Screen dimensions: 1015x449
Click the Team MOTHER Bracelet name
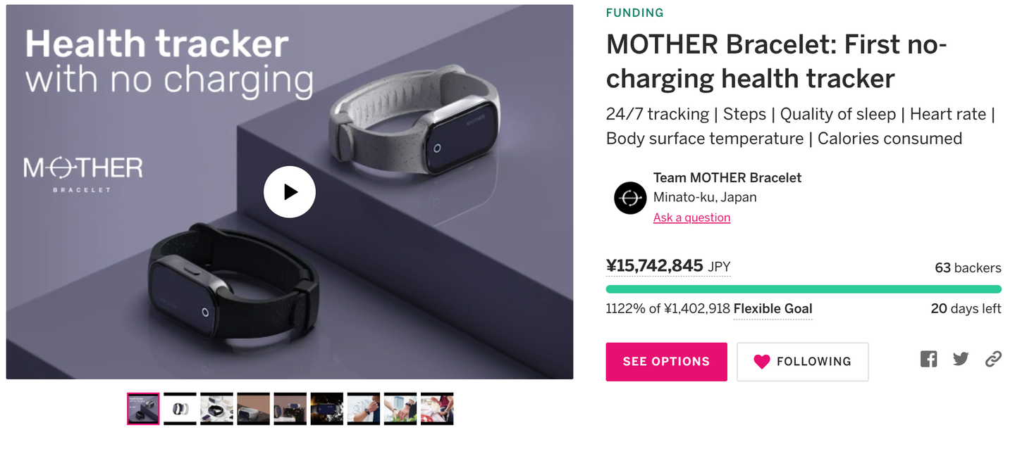[727, 178]
